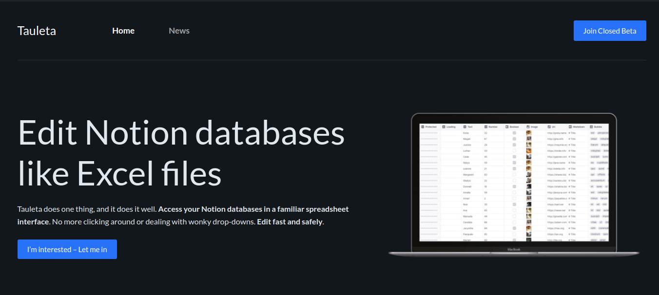Click the Tauleta logo text
The height and width of the screenshot is (295, 659).
tap(37, 31)
